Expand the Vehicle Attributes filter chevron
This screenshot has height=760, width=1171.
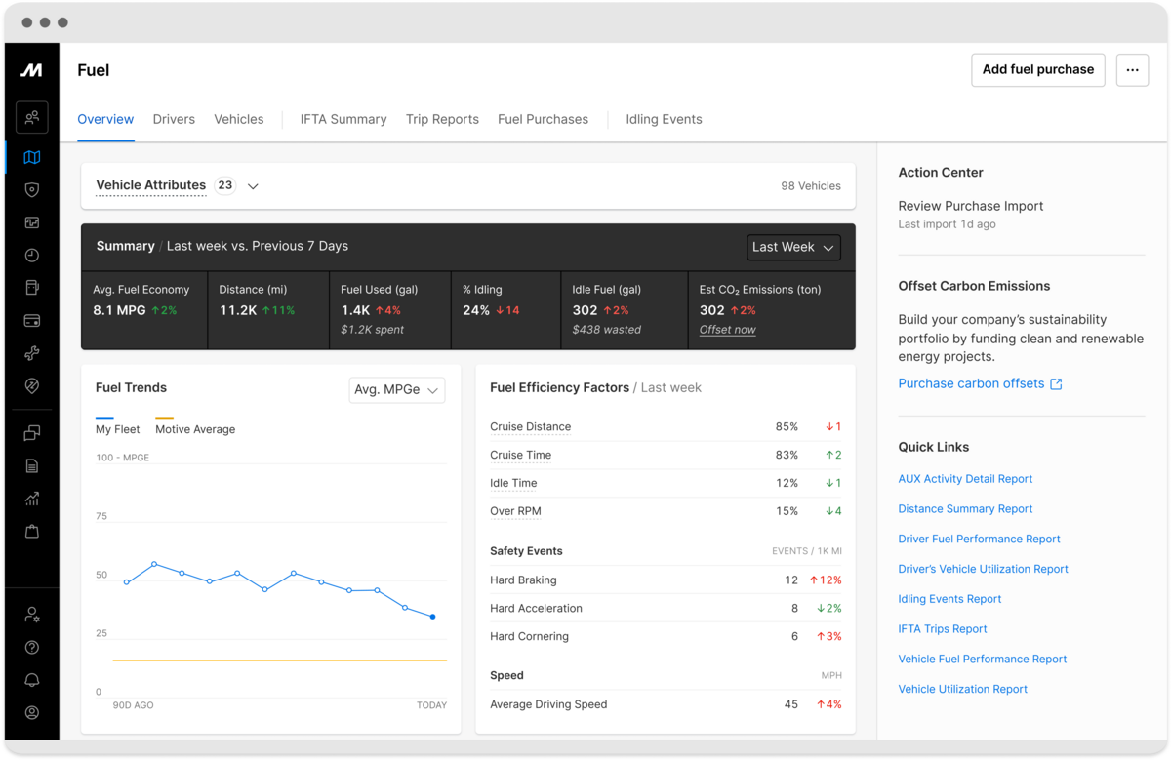click(253, 186)
